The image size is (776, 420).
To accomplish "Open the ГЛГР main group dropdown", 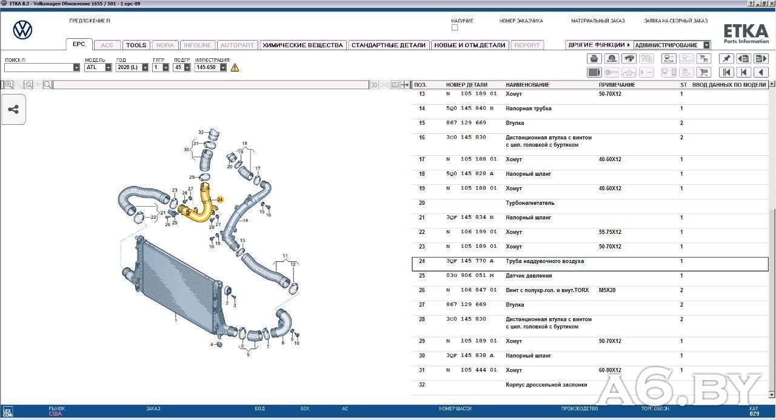I will pos(166,67).
